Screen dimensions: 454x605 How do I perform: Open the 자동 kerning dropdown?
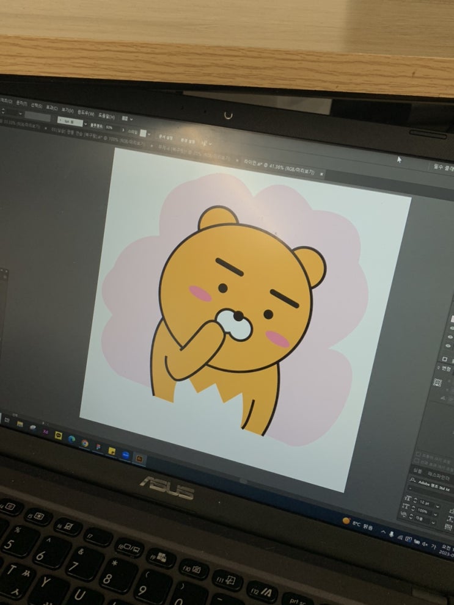pos(434,523)
